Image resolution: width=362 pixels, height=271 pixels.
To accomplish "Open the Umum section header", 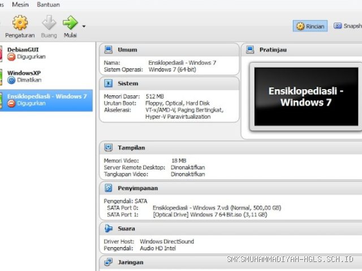I will pyautogui.click(x=169, y=50).
